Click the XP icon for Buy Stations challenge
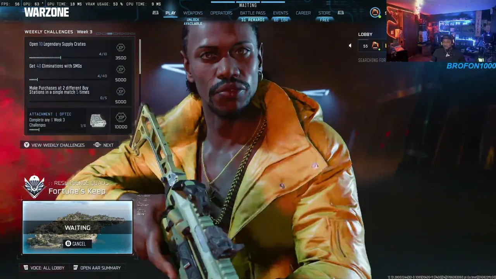 tap(121, 91)
